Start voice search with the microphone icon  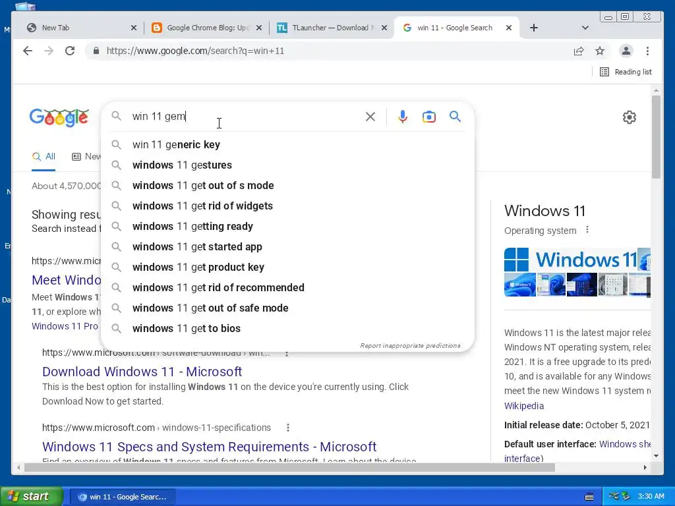pos(403,117)
